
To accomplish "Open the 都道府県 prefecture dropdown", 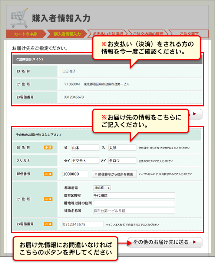I will tap(102, 188).
